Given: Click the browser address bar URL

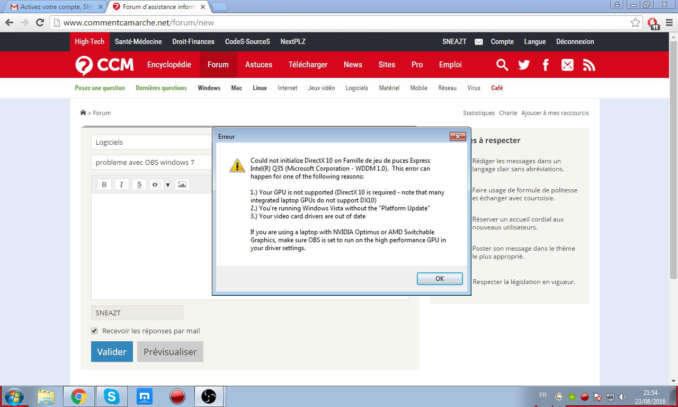Looking at the screenshot, I should 139,23.
